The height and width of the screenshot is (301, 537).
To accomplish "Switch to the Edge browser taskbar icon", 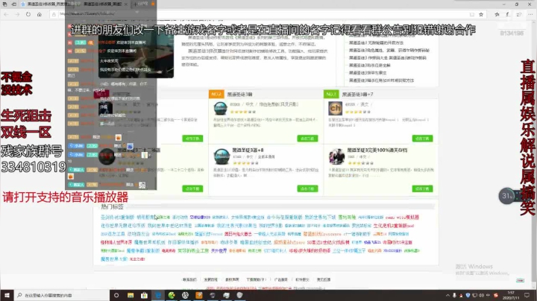I will tap(158, 295).
